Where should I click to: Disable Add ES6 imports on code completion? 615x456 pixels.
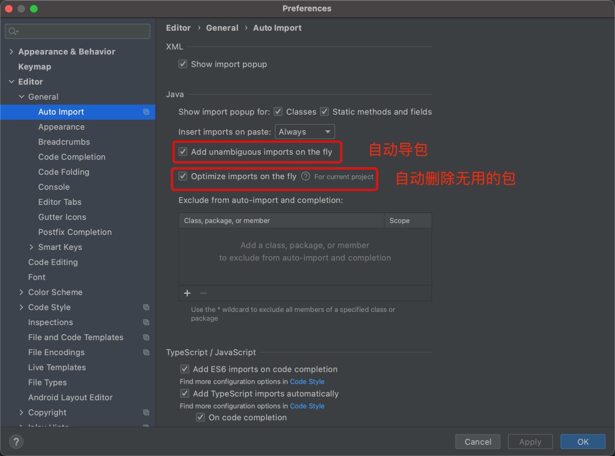tap(184, 369)
